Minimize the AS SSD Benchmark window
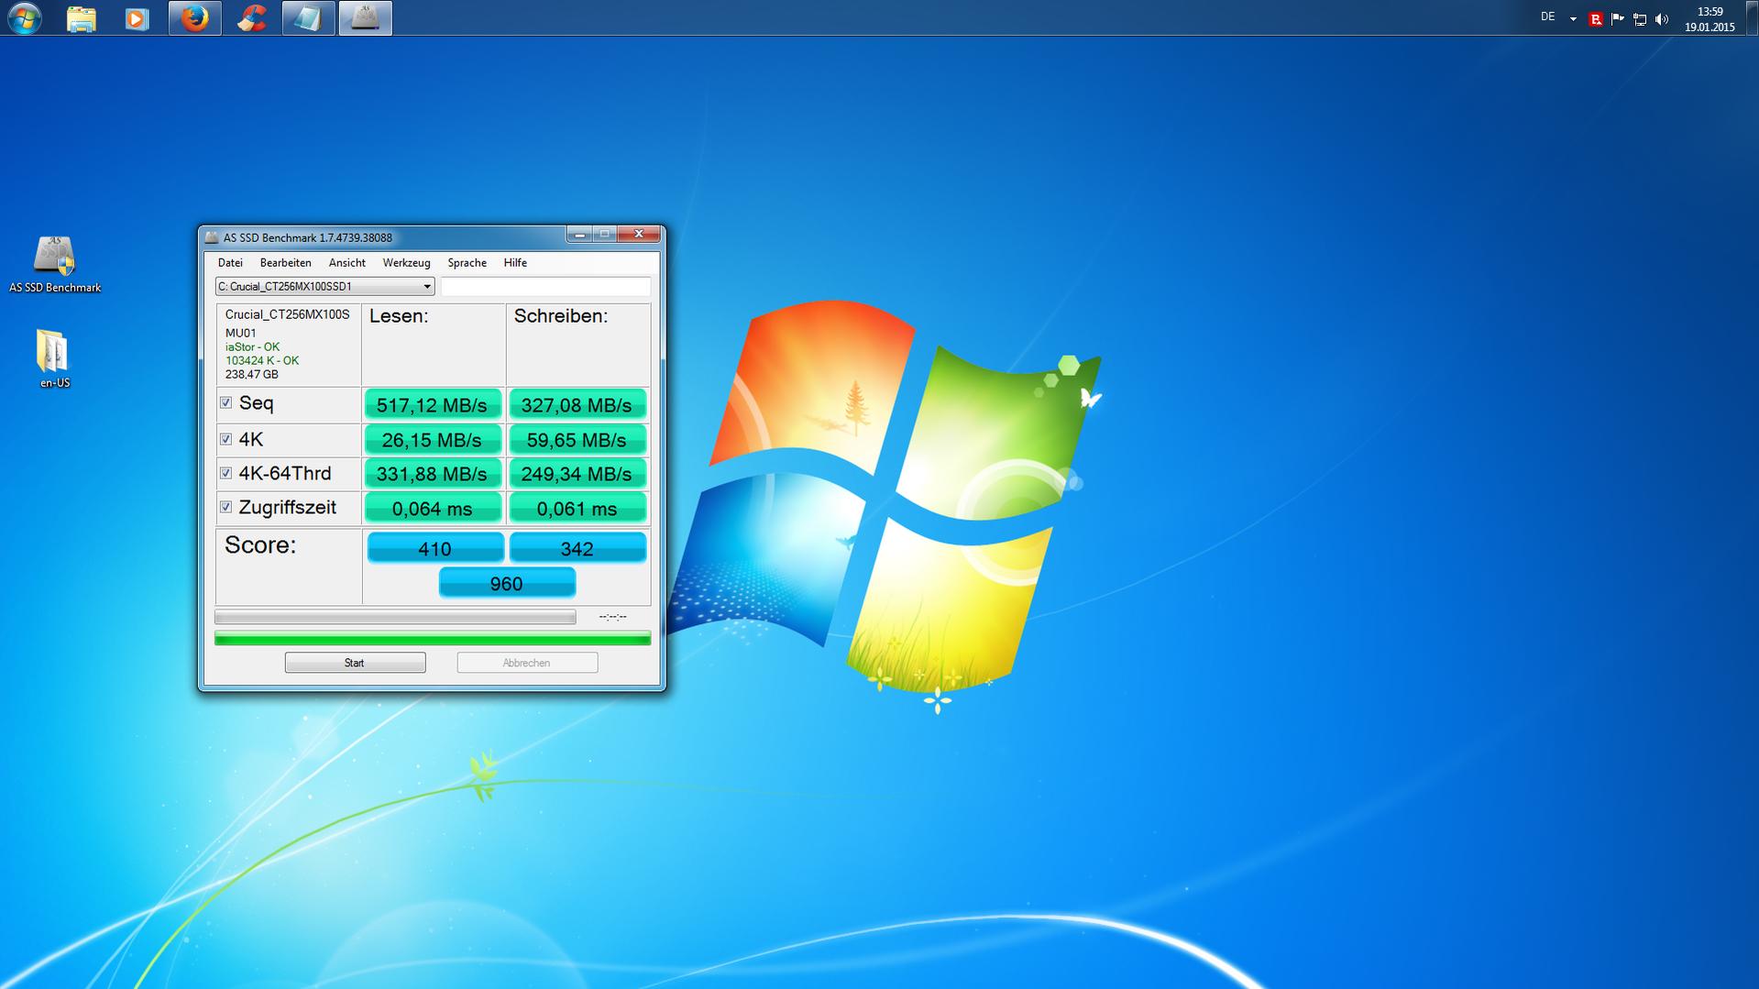 579,235
